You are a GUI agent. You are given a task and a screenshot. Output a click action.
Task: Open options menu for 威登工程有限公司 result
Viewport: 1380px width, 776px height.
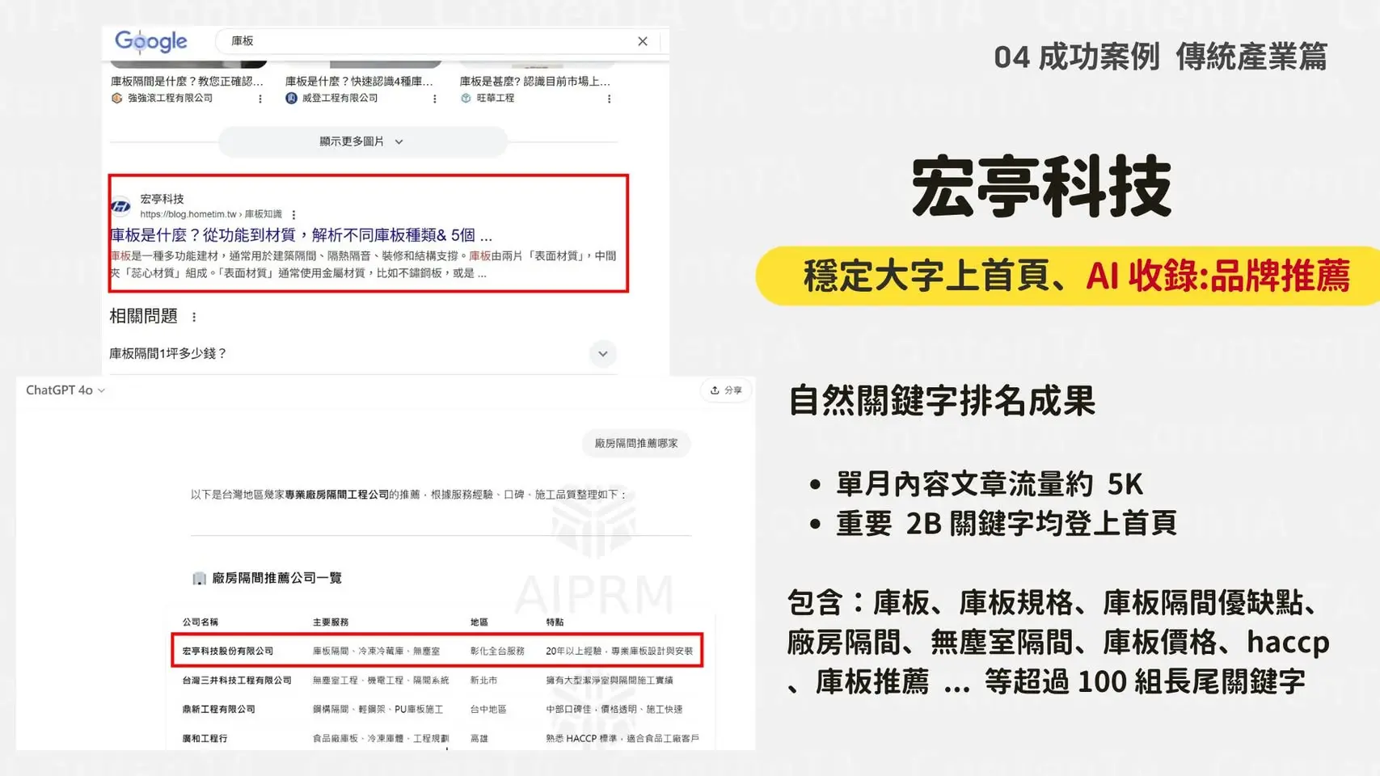click(x=434, y=99)
